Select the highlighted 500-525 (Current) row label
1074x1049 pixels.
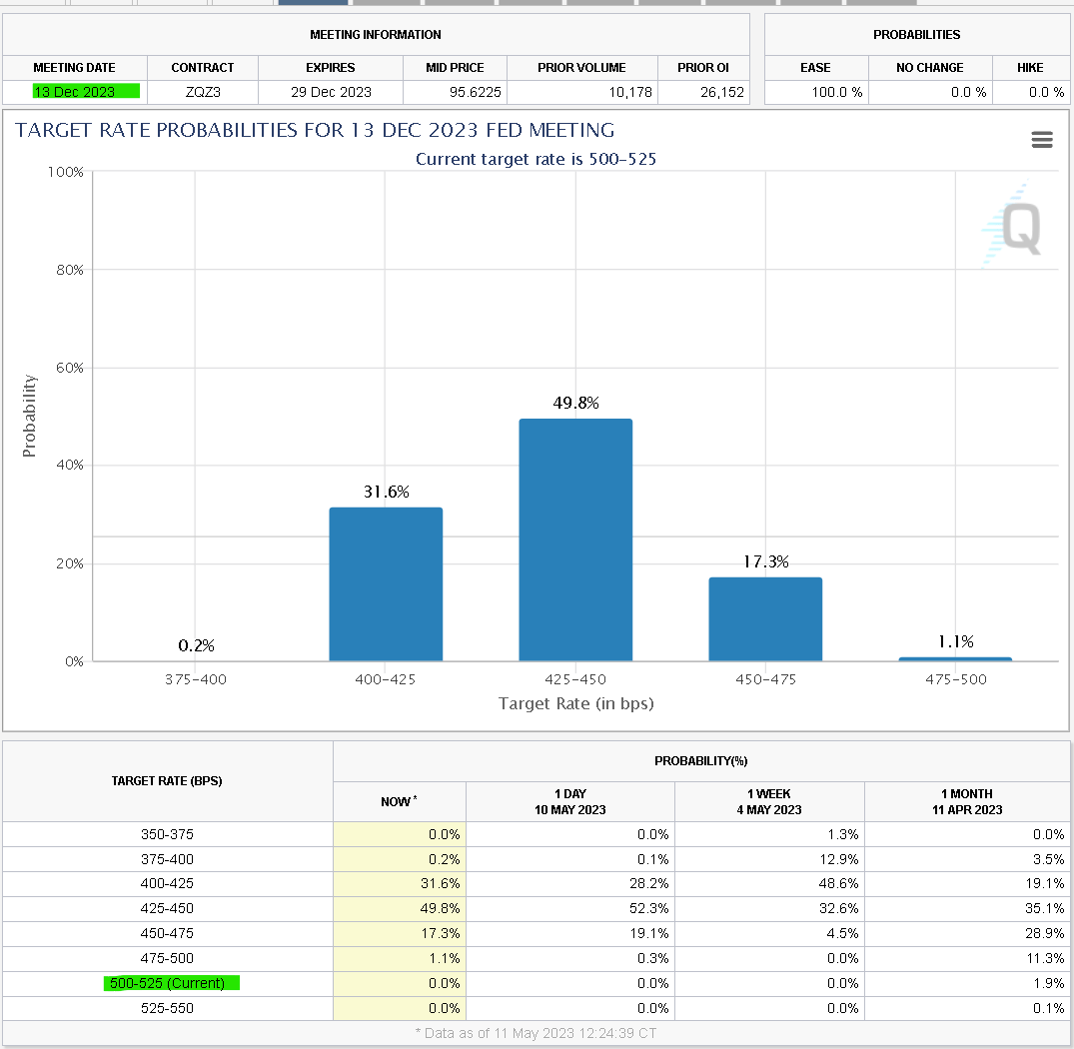point(171,983)
